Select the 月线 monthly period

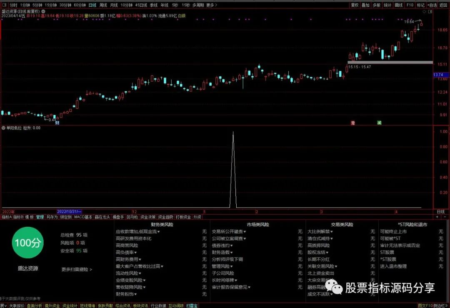coord(114,5)
